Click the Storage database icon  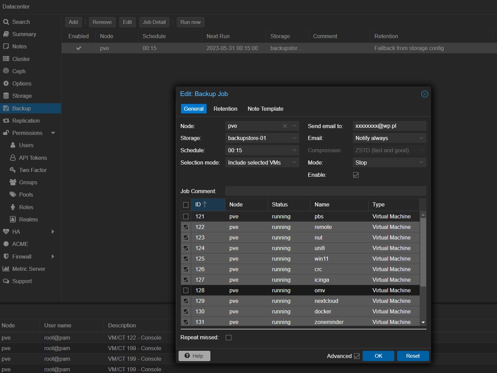pos(6,96)
